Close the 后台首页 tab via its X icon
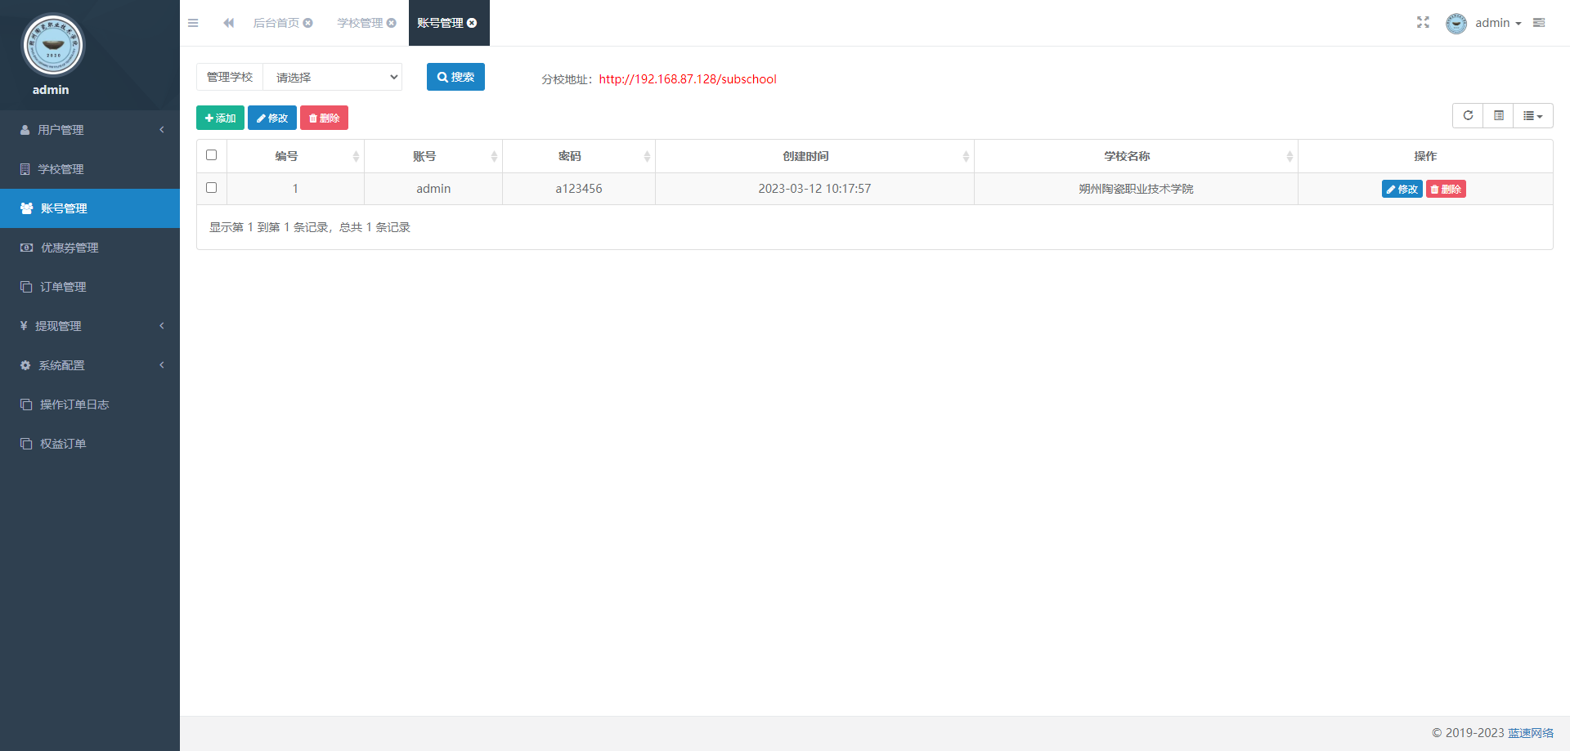The width and height of the screenshot is (1570, 751). (308, 23)
